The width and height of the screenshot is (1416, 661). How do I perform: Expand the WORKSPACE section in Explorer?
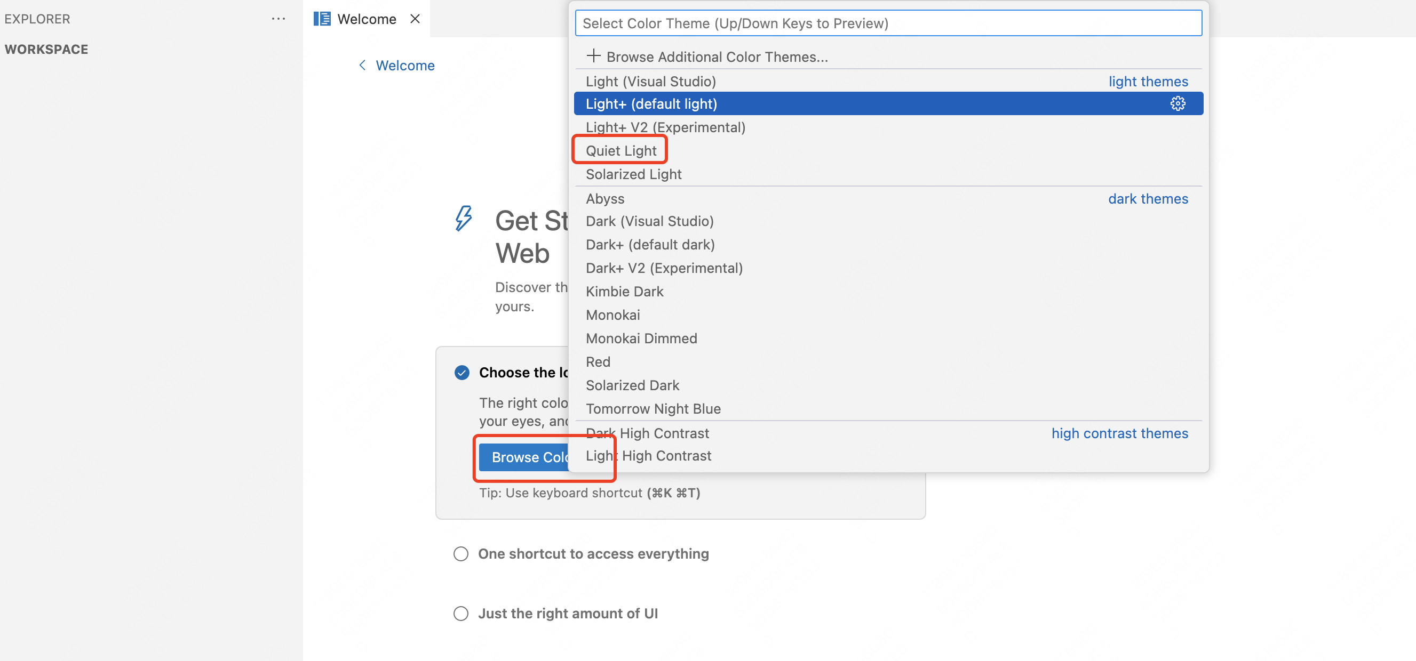[x=46, y=50]
